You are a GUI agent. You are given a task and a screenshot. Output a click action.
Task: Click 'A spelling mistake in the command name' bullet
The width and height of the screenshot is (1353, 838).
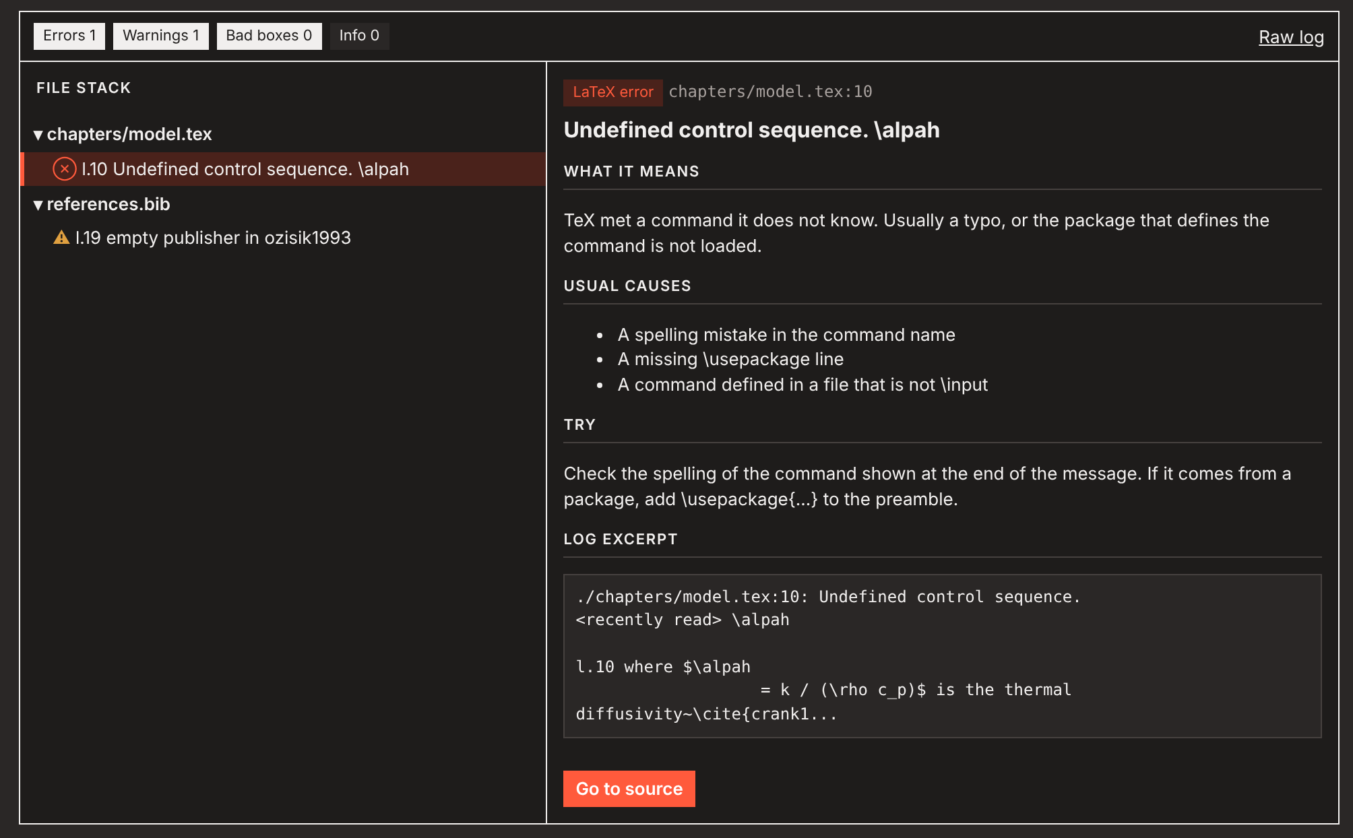click(786, 335)
